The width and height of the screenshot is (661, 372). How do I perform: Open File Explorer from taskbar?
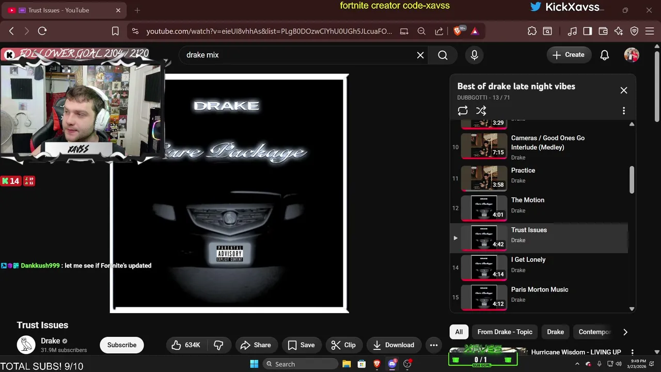pyautogui.click(x=347, y=364)
